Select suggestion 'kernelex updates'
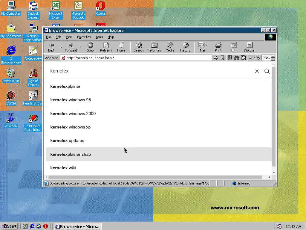Image resolution: width=306 pixels, height=230 pixels. pos(159,141)
